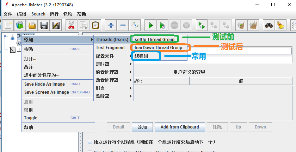Open Search with the binoculars icon
The image size is (296, 152).
269,25
